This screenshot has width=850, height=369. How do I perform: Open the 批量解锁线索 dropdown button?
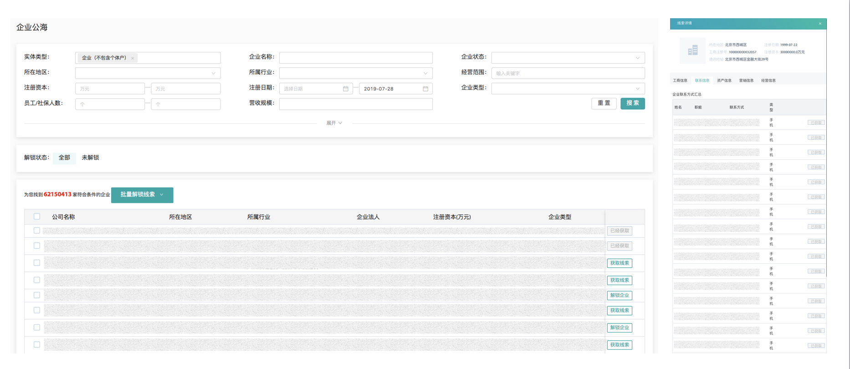tap(142, 195)
